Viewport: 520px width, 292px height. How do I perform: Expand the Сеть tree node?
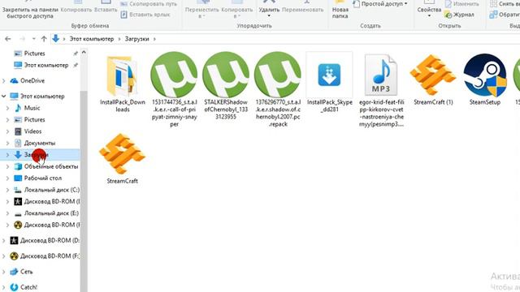[x=4, y=272]
